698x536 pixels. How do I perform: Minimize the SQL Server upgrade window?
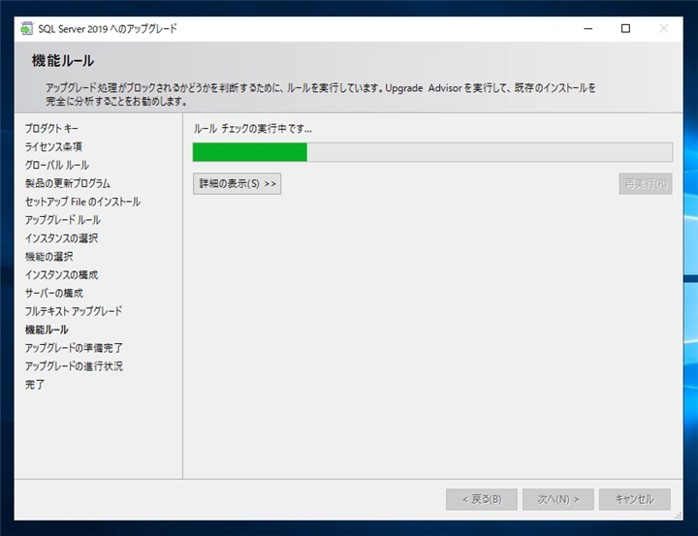(x=588, y=28)
